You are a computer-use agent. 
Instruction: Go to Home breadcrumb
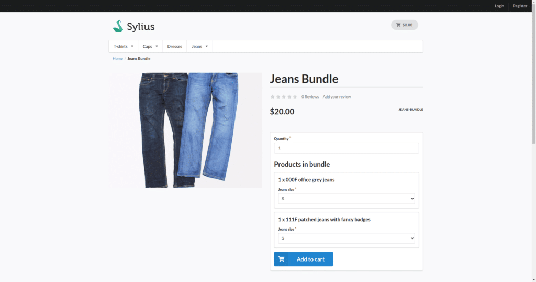[118, 59]
